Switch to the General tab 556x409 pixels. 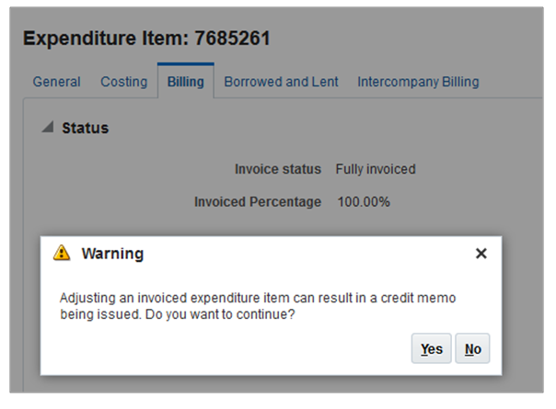click(x=56, y=82)
